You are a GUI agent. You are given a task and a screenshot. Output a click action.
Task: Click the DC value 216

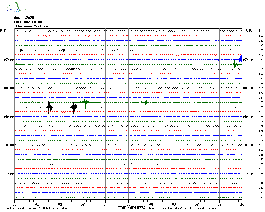261,31
